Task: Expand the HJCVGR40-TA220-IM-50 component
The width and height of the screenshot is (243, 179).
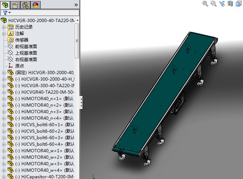Action: tap(4, 92)
